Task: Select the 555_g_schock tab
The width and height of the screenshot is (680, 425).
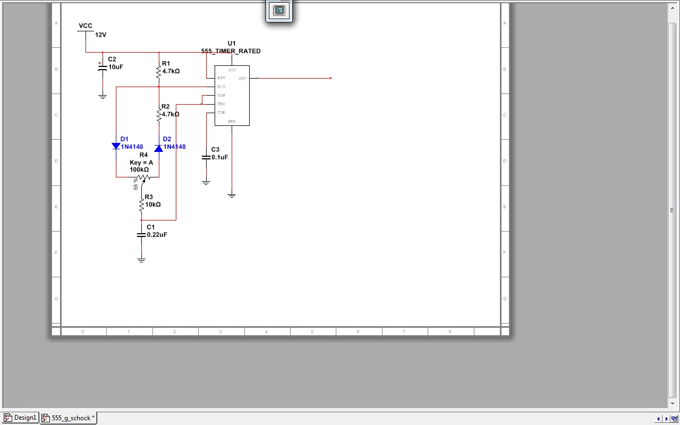Action: 69,418
